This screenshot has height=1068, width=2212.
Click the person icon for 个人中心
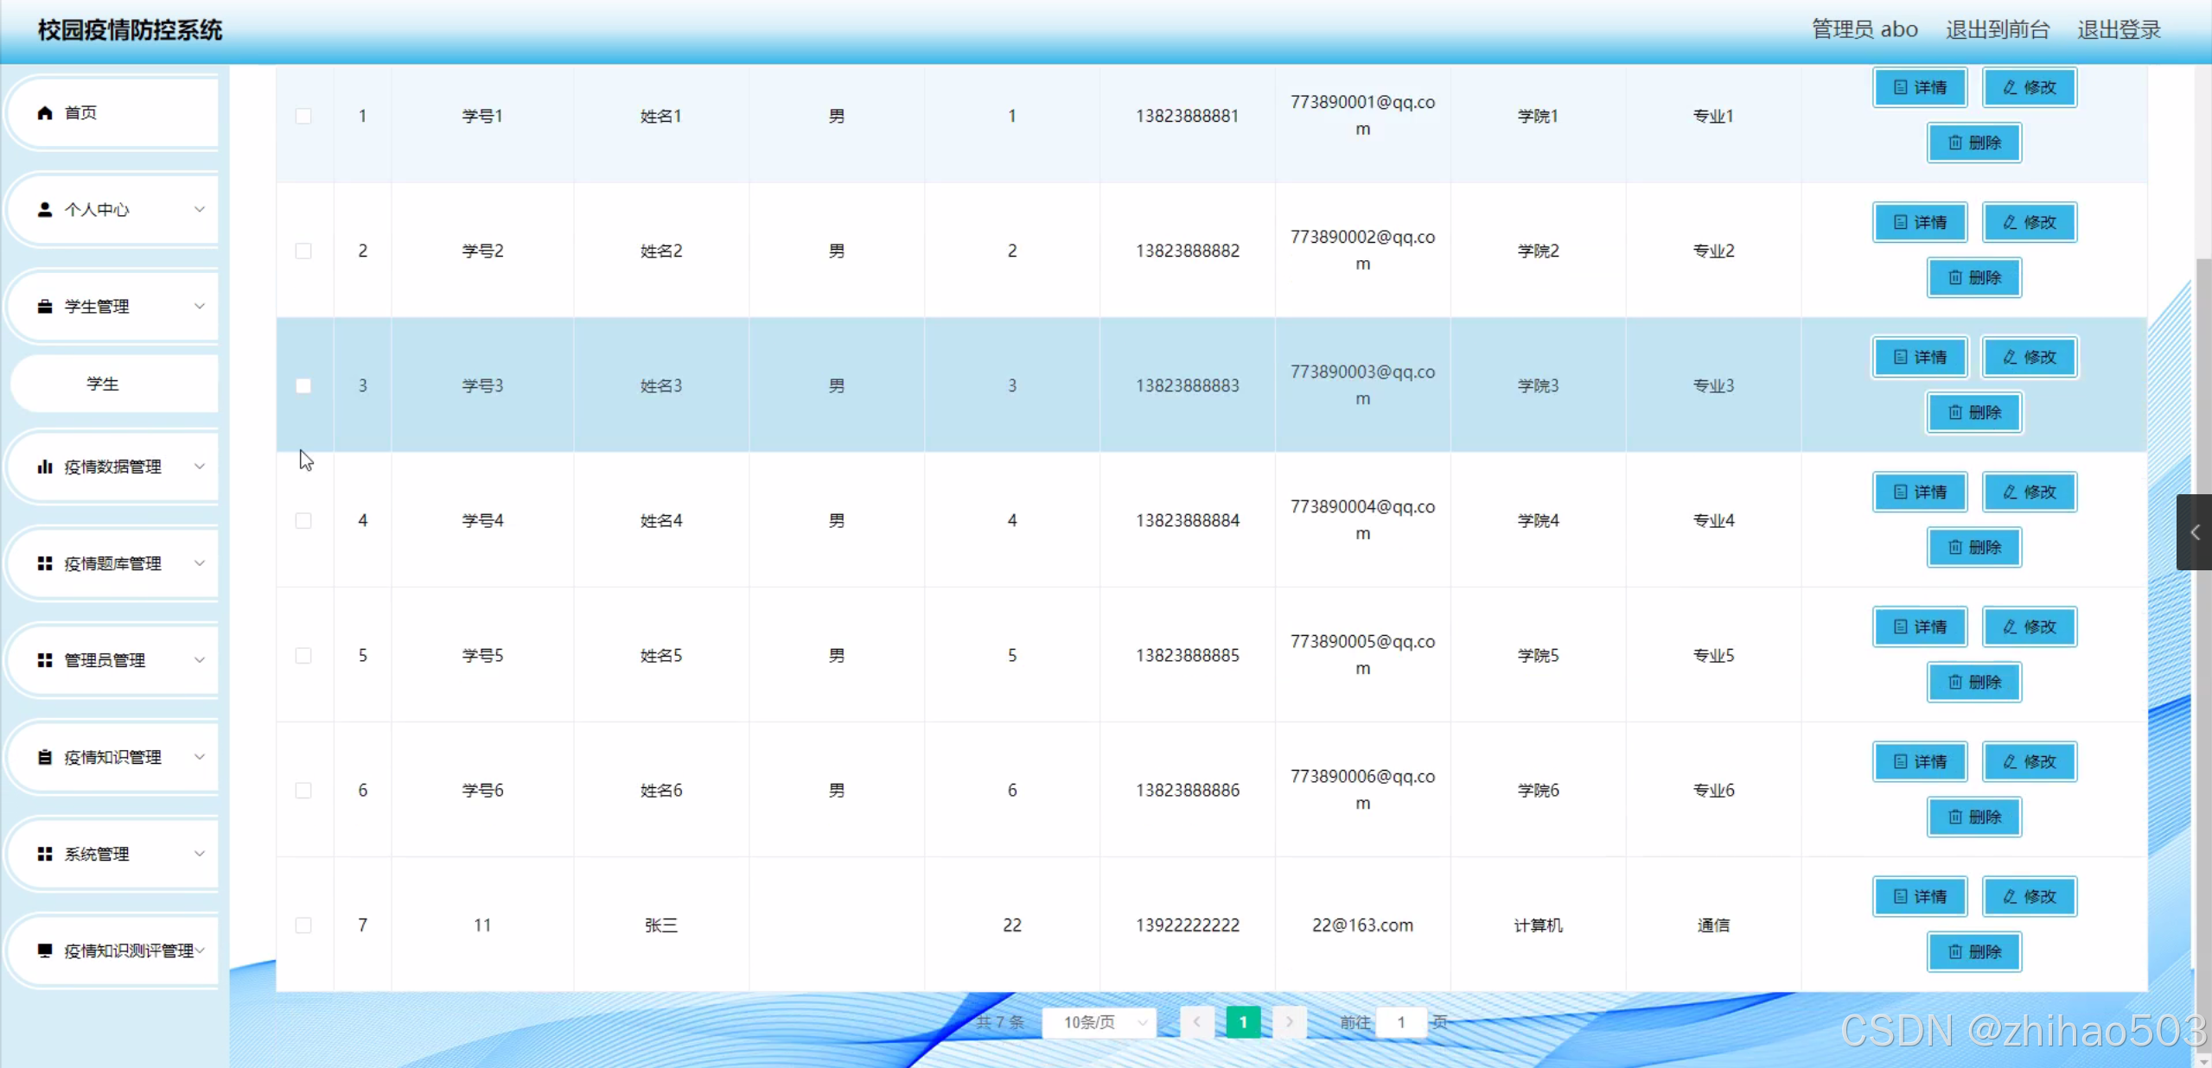tap(45, 210)
